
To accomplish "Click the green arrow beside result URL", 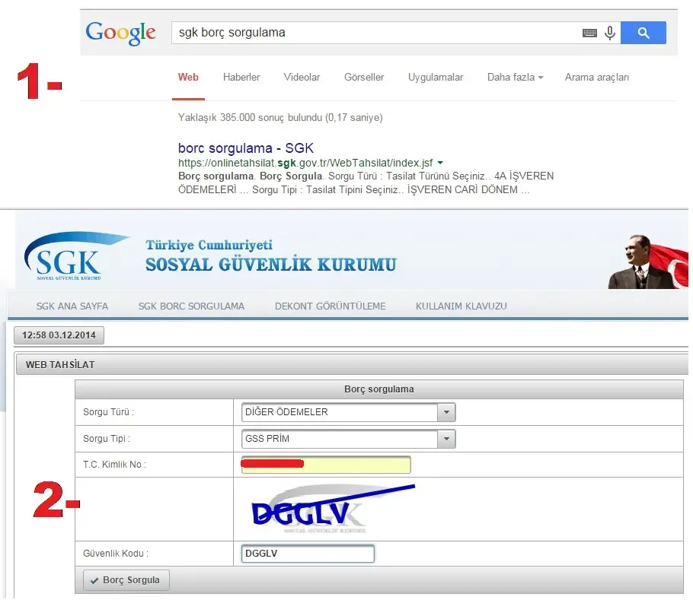I will 441,163.
